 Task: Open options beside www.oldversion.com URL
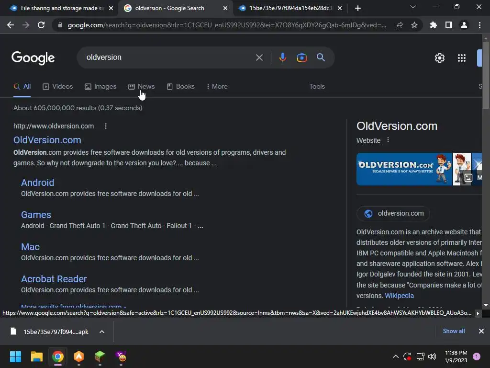click(x=106, y=126)
